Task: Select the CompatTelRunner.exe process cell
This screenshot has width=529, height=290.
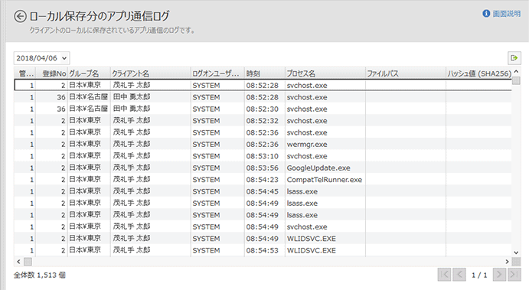Action: [x=325, y=180]
